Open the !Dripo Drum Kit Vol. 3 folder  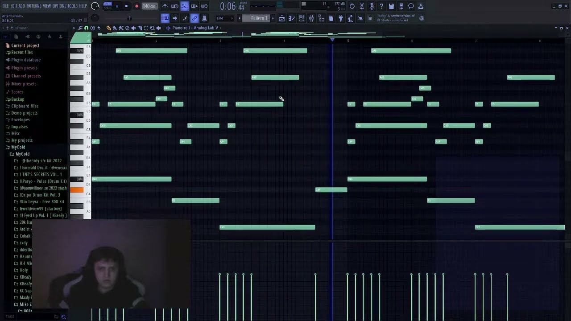[40, 195]
